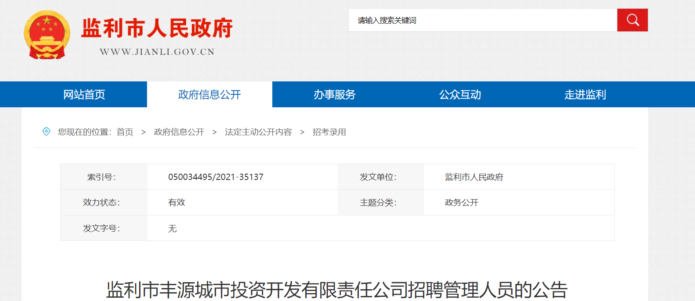
Task: Click the 监利市人民政府 issuing unit value
Action: coord(474,177)
